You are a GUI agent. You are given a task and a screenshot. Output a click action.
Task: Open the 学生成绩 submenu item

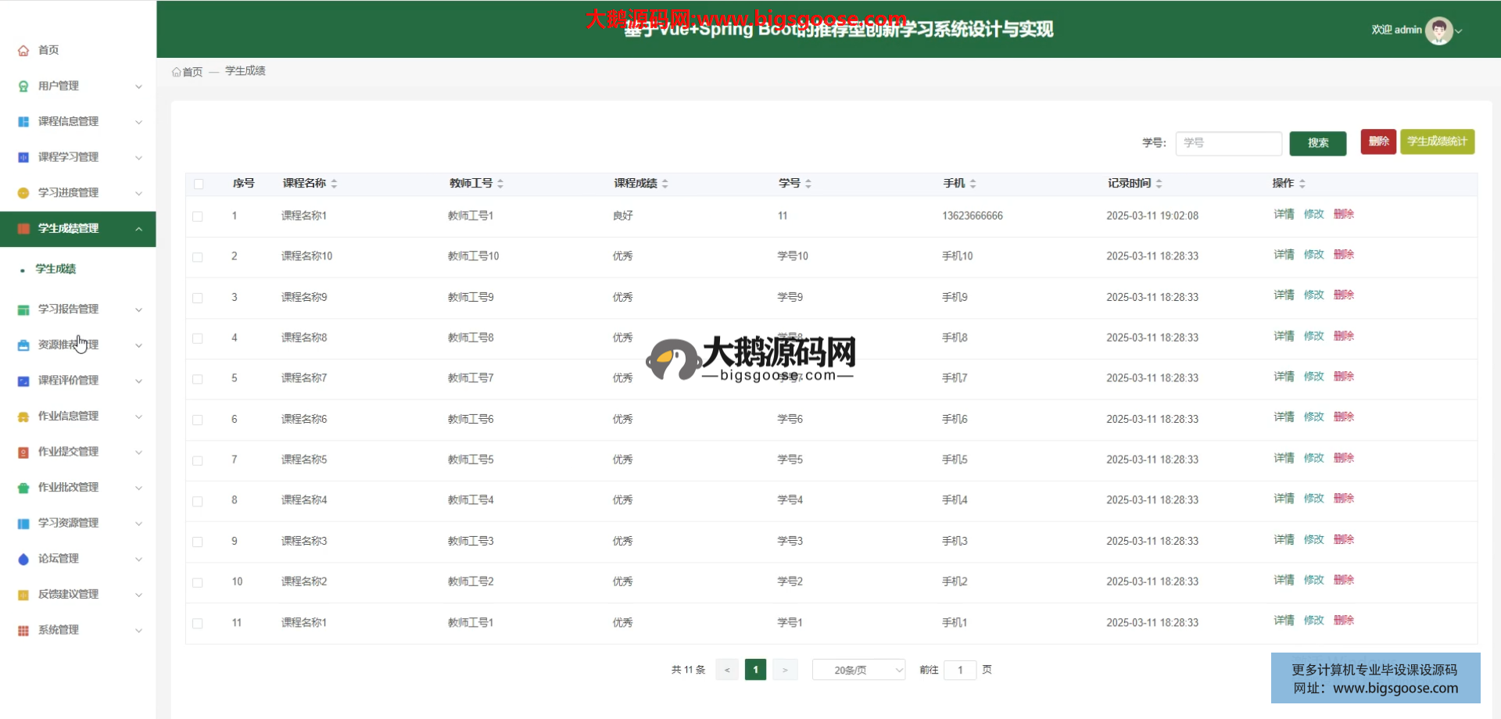click(x=56, y=269)
